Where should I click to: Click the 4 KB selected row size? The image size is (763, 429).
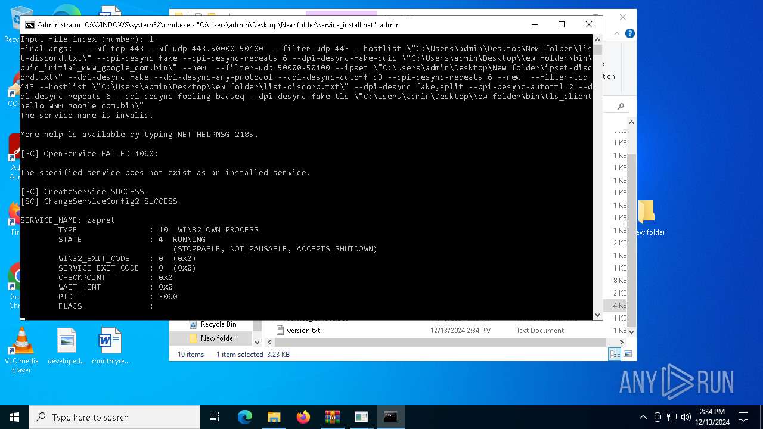tap(620, 305)
